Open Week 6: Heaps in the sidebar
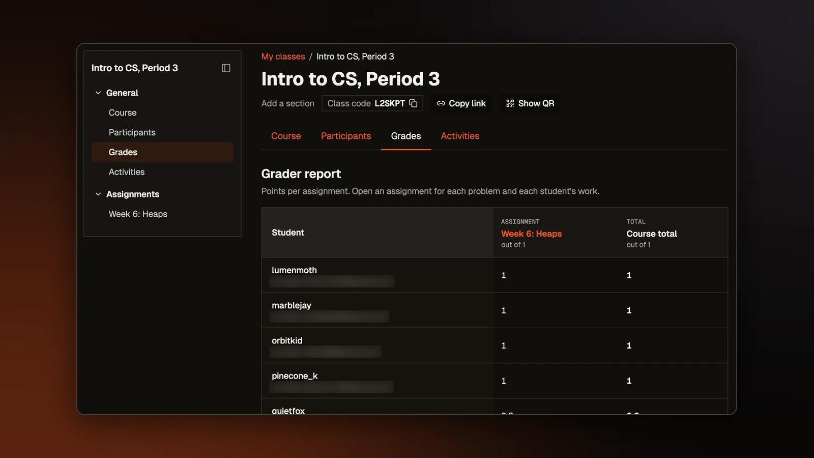 click(138, 214)
